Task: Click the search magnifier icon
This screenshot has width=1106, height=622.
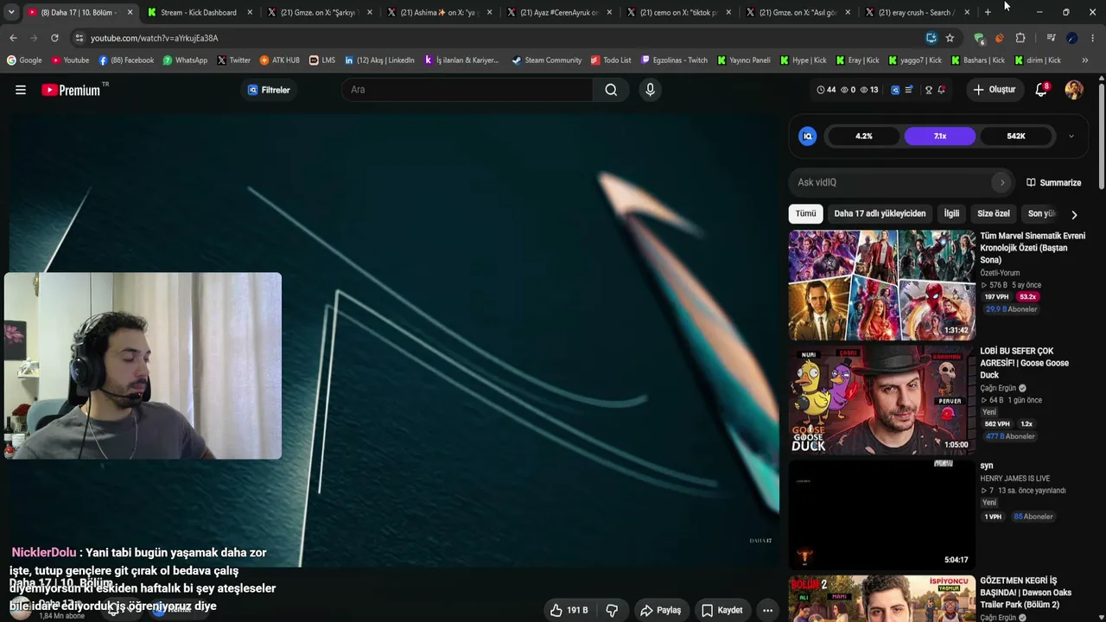Action: (x=611, y=90)
